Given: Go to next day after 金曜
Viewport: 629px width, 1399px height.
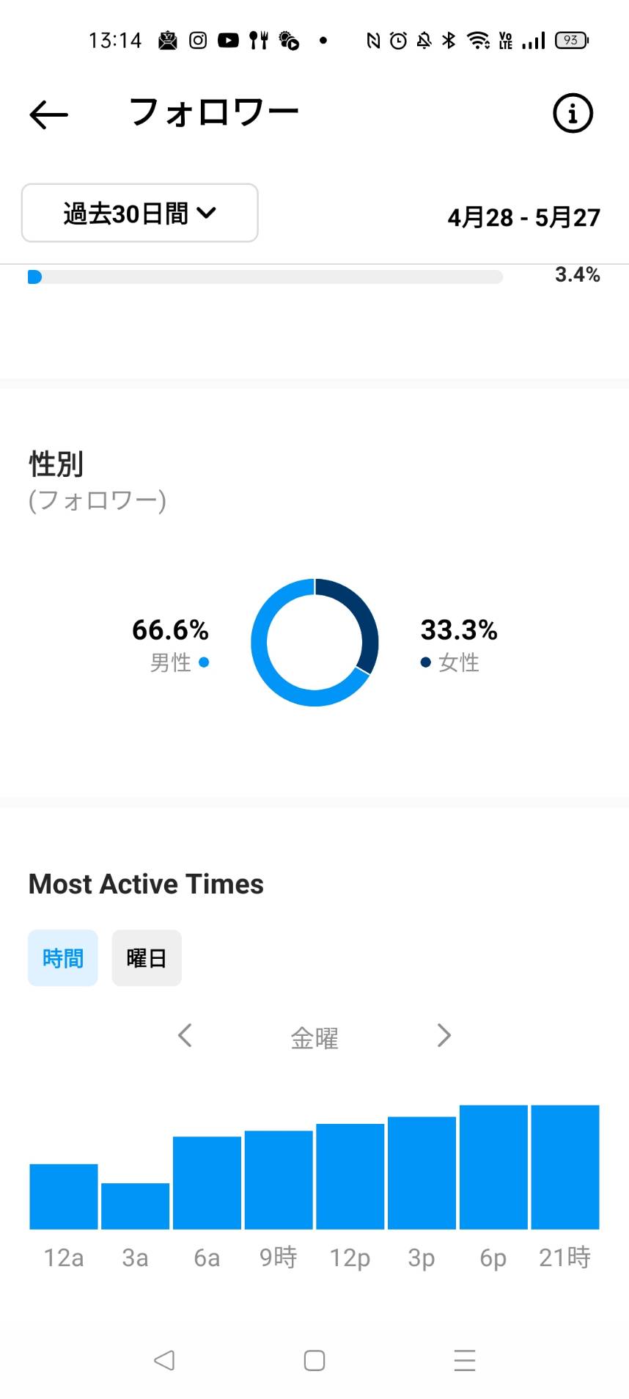Looking at the screenshot, I should point(444,1035).
